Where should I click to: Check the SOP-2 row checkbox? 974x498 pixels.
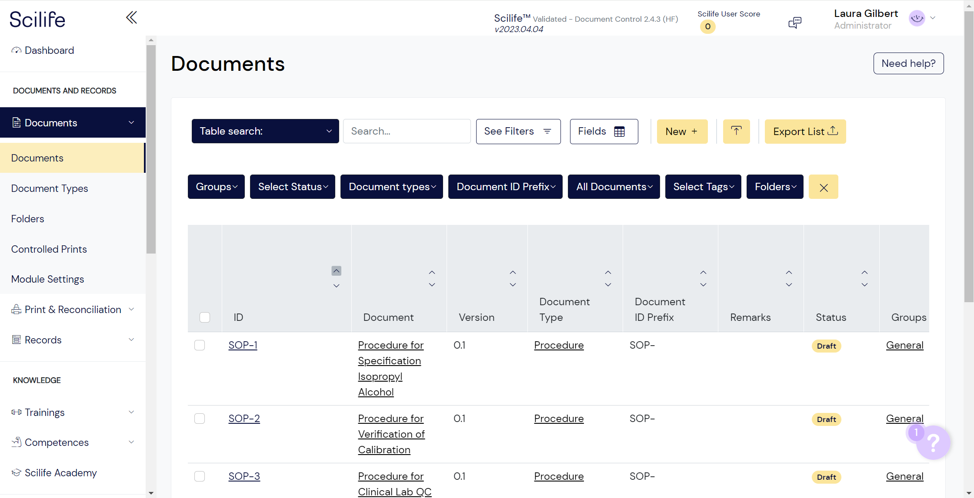(x=200, y=419)
